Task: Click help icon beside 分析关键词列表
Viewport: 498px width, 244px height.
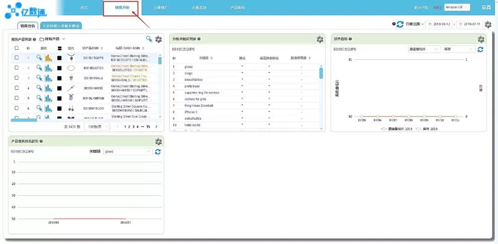Action: coord(199,39)
